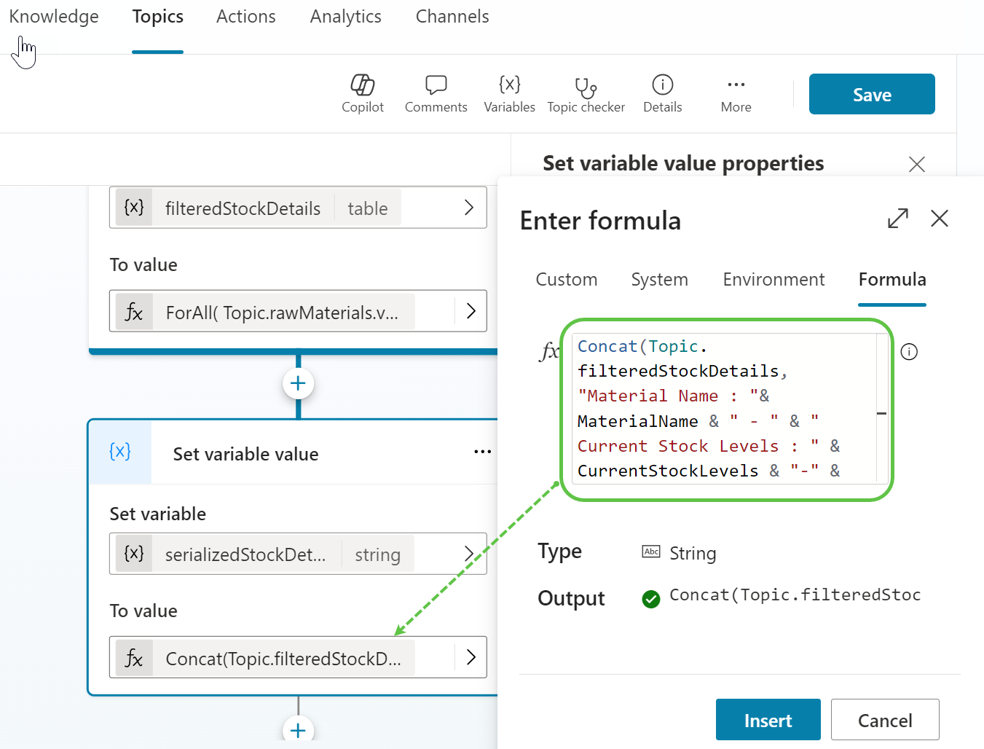Save the topic
984x749 pixels.
coord(871,95)
